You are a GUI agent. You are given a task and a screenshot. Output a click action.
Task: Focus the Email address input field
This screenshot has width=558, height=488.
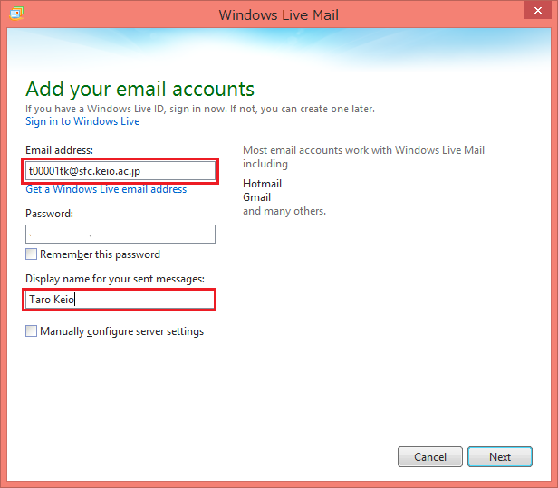(120, 170)
